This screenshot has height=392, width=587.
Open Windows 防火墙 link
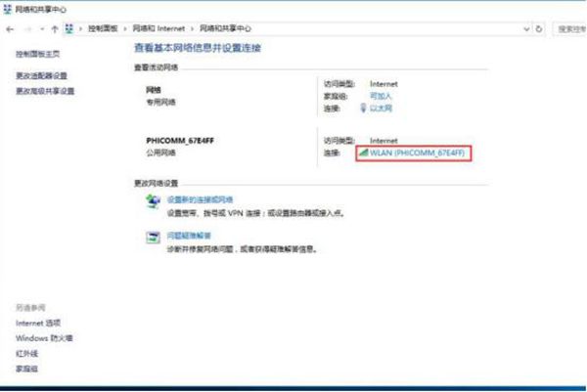[46, 338]
